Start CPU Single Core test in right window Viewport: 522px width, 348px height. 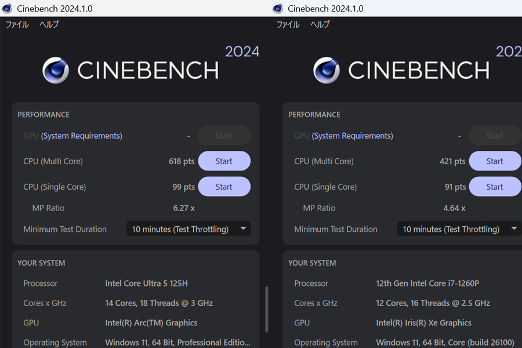pyautogui.click(x=495, y=187)
